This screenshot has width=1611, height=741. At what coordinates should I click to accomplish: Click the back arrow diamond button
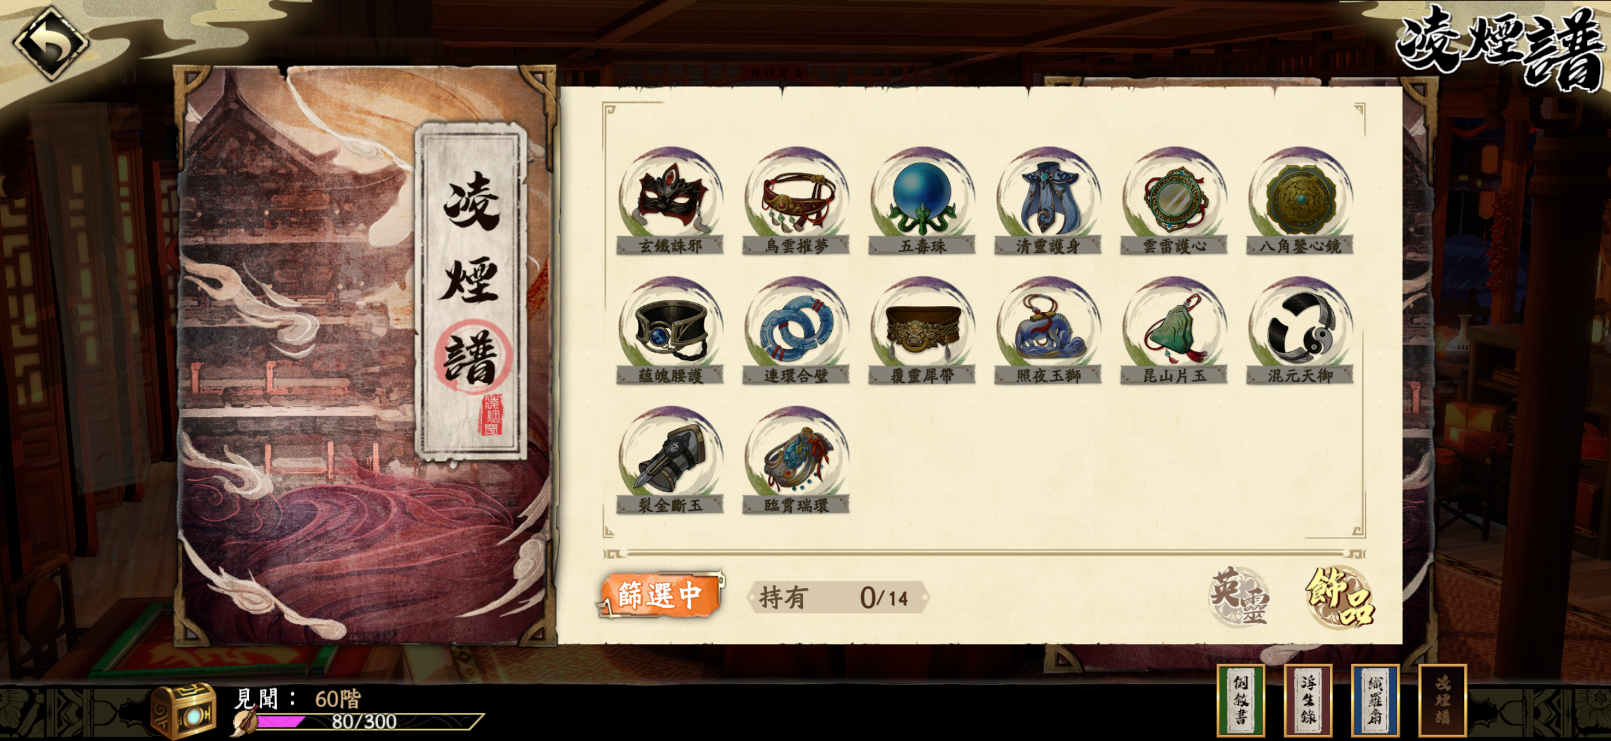(50, 42)
